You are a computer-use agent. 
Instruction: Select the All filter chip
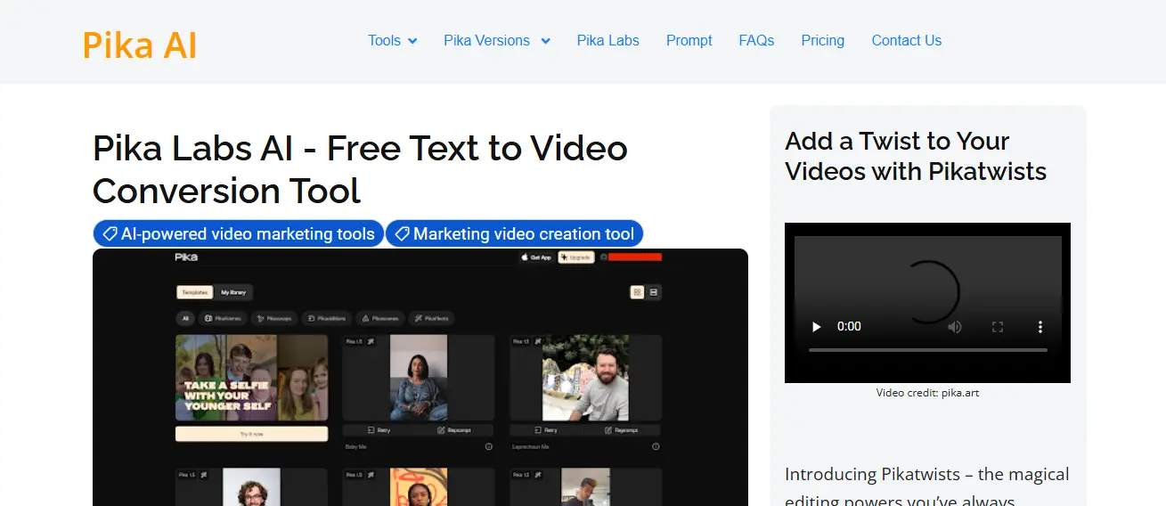click(x=186, y=318)
